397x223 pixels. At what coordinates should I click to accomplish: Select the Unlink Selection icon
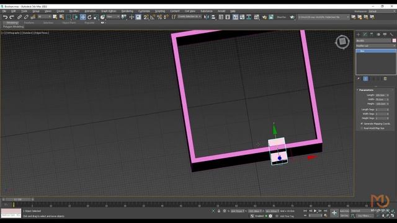(x=26, y=17)
